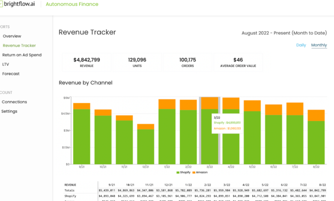Click Totals value $4,842,799 for 8/22
The height and width of the screenshot is (201, 334).
coord(318,191)
